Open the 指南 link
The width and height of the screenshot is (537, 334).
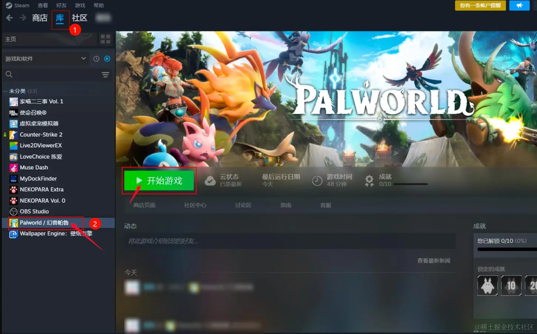[x=286, y=205]
